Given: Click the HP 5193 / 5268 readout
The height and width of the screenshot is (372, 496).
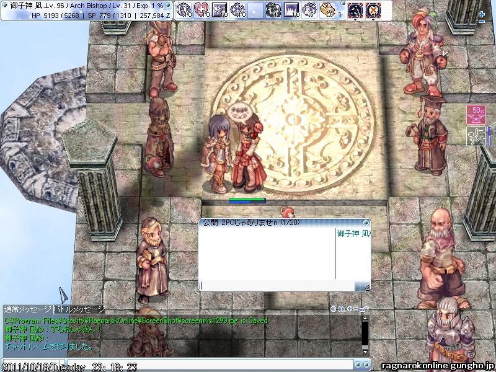Looking at the screenshot, I should click(x=55, y=15).
